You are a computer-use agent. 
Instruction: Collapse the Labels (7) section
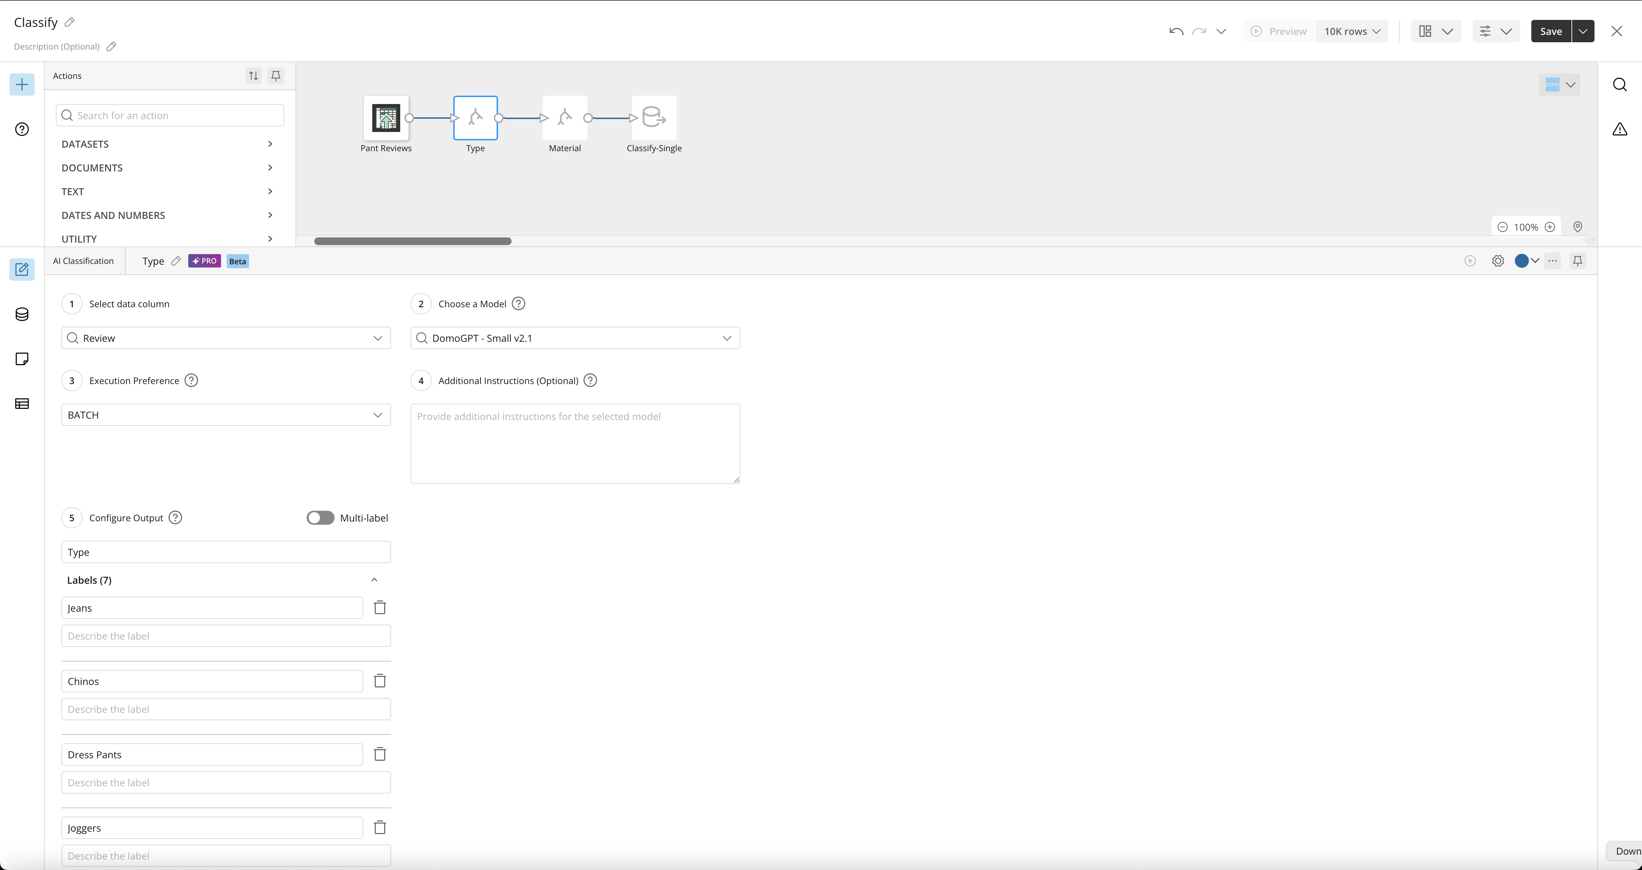pos(374,580)
